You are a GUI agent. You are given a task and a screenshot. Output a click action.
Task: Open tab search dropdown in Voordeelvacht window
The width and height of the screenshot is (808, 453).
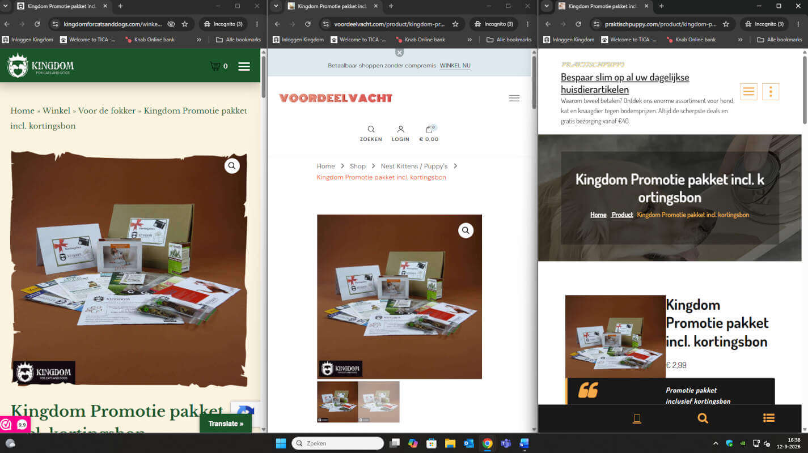coord(276,6)
